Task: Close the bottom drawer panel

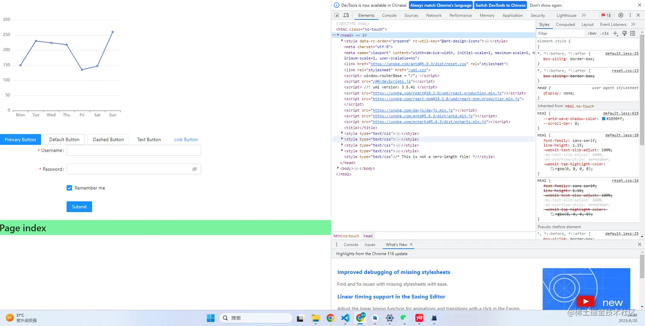Action: pyautogui.click(x=639, y=245)
